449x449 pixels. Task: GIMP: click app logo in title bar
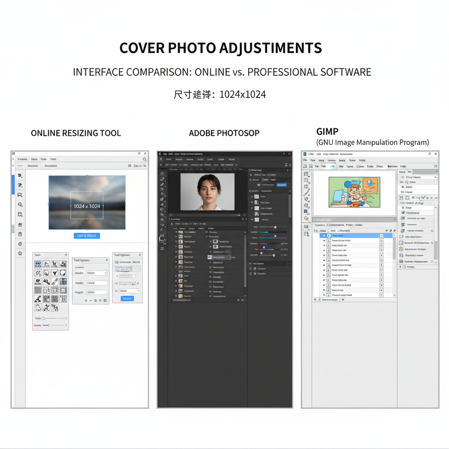point(305,154)
